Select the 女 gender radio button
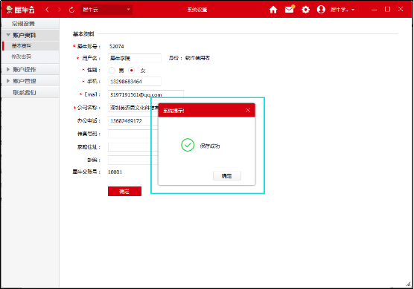This screenshot has height=289, width=414. (131, 71)
